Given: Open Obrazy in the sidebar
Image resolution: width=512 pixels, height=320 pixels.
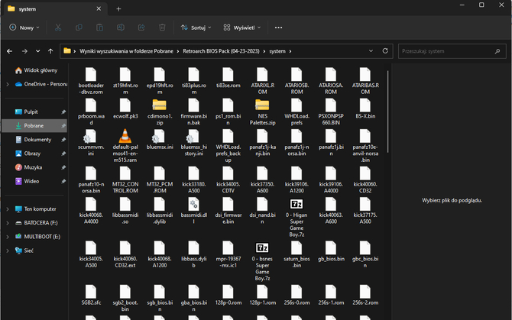Looking at the screenshot, I should click(x=34, y=154).
